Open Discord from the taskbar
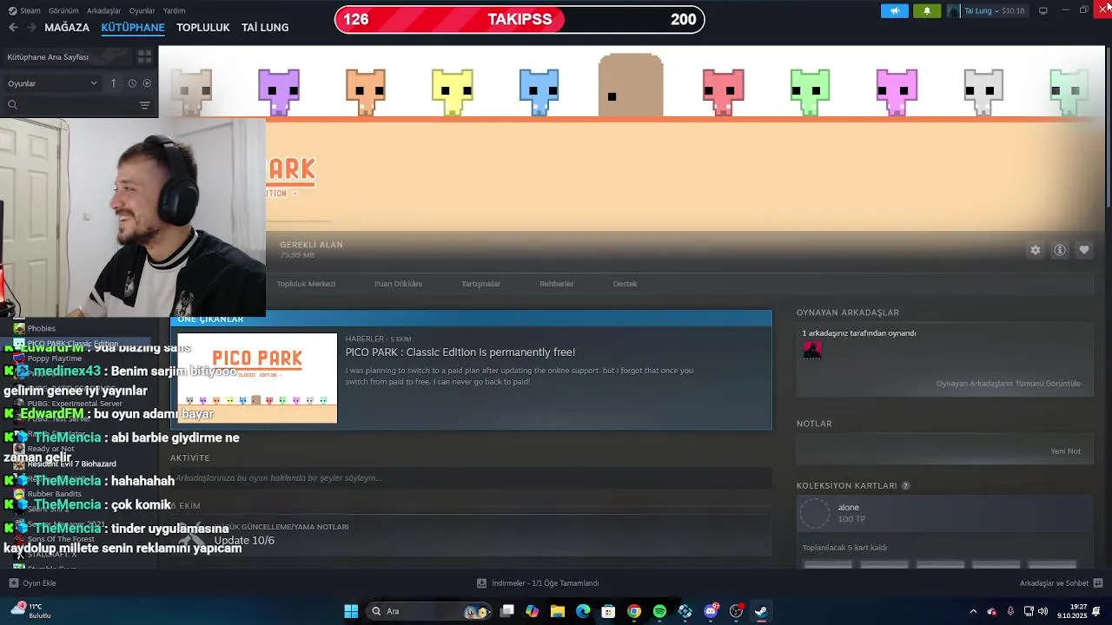The height and width of the screenshot is (625, 1112). [x=711, y=611]
